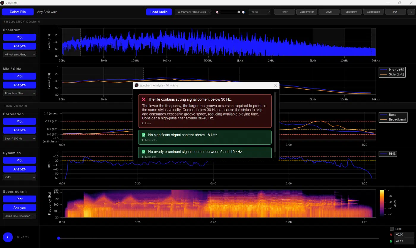416x248 pixels.
Task: Click the Select File button
Action: [18, 12]
